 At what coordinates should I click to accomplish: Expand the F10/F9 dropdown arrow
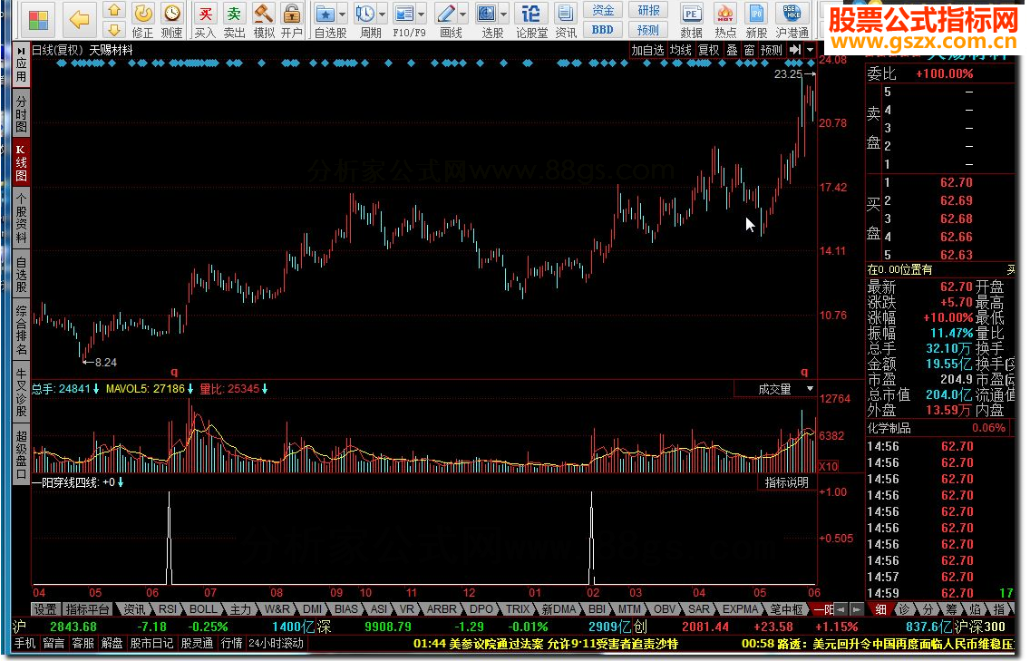point(422,15)
